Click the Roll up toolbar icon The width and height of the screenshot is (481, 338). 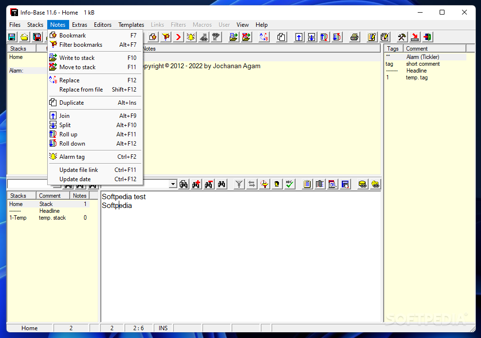click(x=324, y=37)
